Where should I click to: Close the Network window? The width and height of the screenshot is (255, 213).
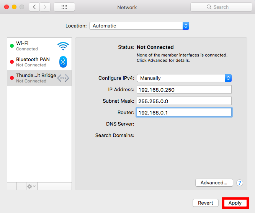coord(7,7)
